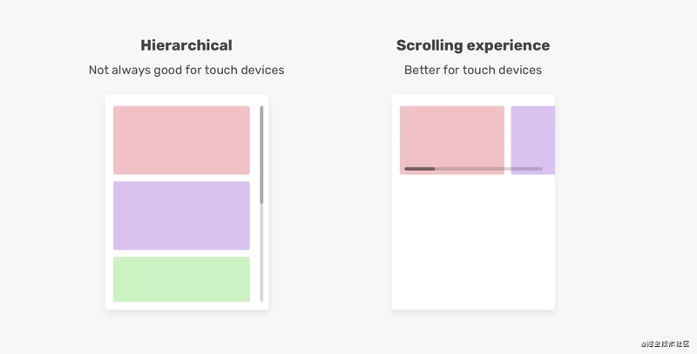697x354 pixels.
Task: Click the empty white area of the Scrolling experience card
Action: click(473, 242)
